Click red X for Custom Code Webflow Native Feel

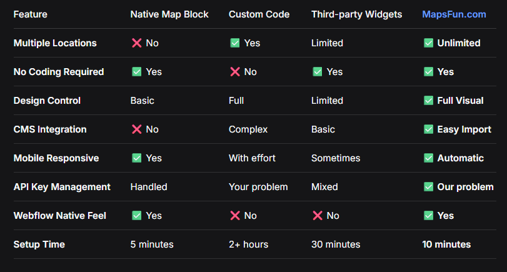pos(234,216)
